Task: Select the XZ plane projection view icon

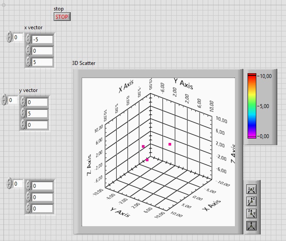Action: click(252, 201)
